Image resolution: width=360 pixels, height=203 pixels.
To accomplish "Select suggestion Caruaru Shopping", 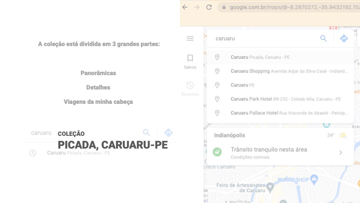I will (x=281, y=71).
